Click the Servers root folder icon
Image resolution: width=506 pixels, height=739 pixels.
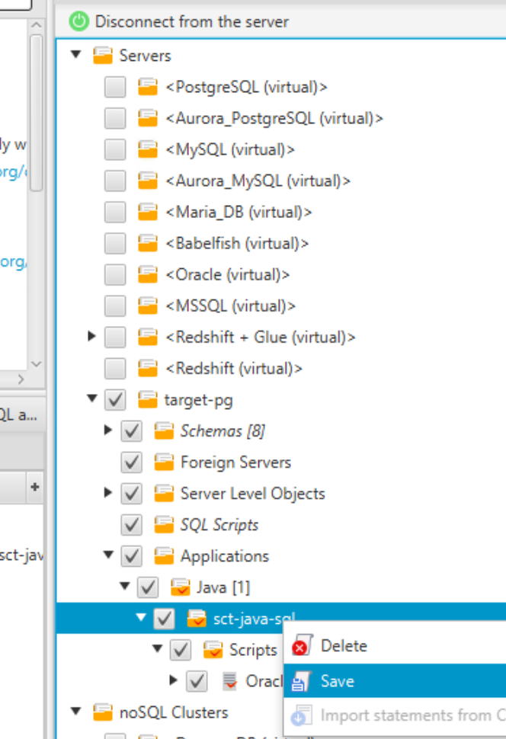pyautogui.click(x=103, y=56)
